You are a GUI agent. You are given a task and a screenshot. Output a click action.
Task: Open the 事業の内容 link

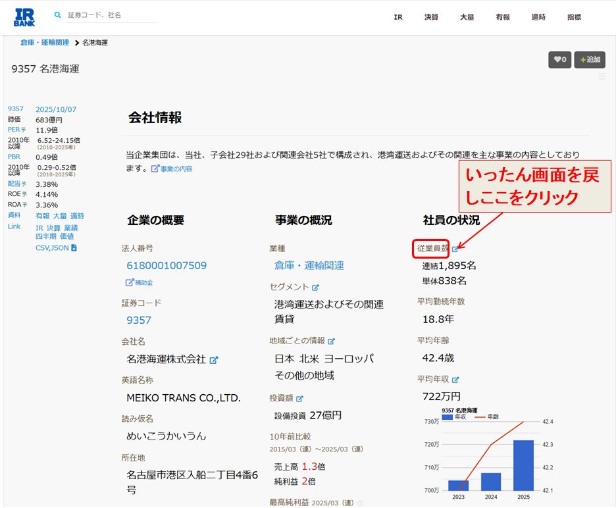(x=172, y=169)
